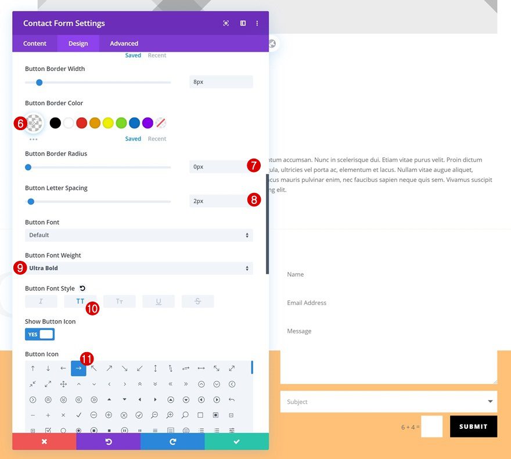Click the SUBMIT button on the form
This screenshot has height=459, width=511.
pyautogui.click(x=473, y=426)
